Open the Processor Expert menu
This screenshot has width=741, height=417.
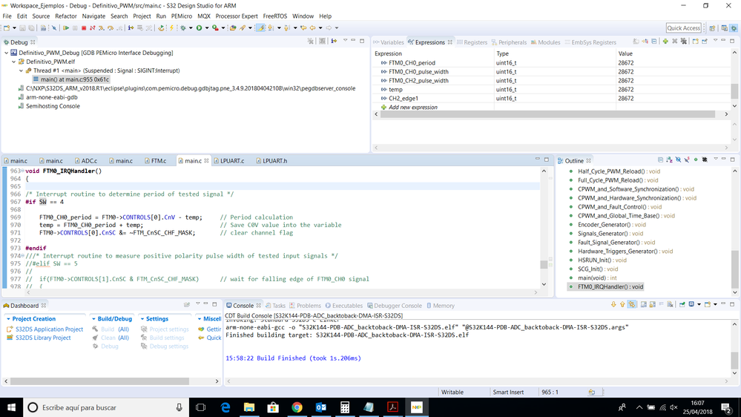coord(237,16)
